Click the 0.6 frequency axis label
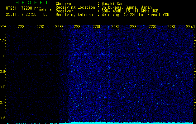 coord(2,118)
